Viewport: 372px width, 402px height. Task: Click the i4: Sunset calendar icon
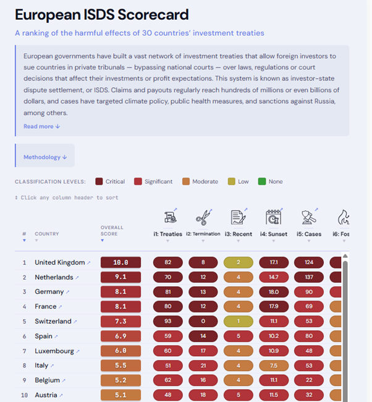274,217
